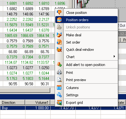Screen dimensions: 126x119
Task: Click quote value 66.80
Action: tap(13, 51)
